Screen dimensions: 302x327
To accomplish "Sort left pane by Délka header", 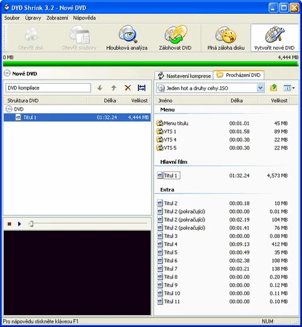I will point(103,101).
